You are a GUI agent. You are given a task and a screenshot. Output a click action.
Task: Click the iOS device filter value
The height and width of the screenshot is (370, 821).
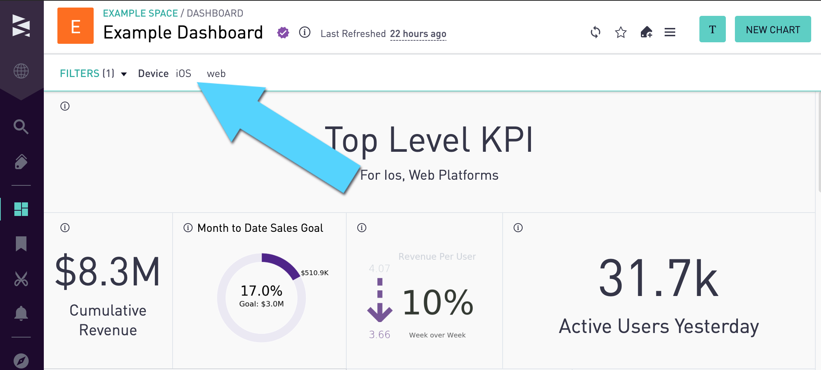[184, 74]
